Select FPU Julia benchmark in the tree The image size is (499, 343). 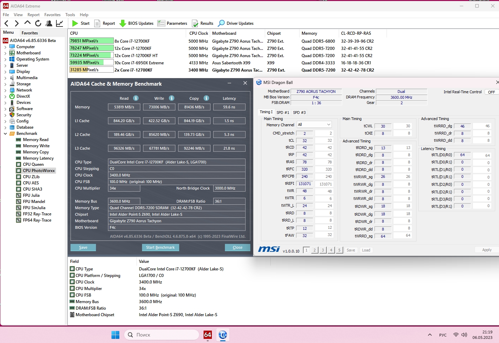31,195
